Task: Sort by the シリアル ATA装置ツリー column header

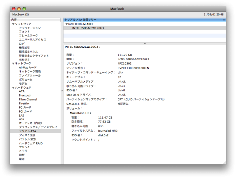Action: pos(145,20)
